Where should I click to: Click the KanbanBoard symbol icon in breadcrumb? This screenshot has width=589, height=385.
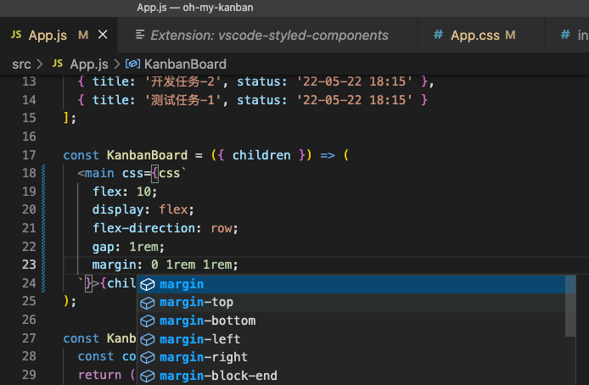(132, 64)
